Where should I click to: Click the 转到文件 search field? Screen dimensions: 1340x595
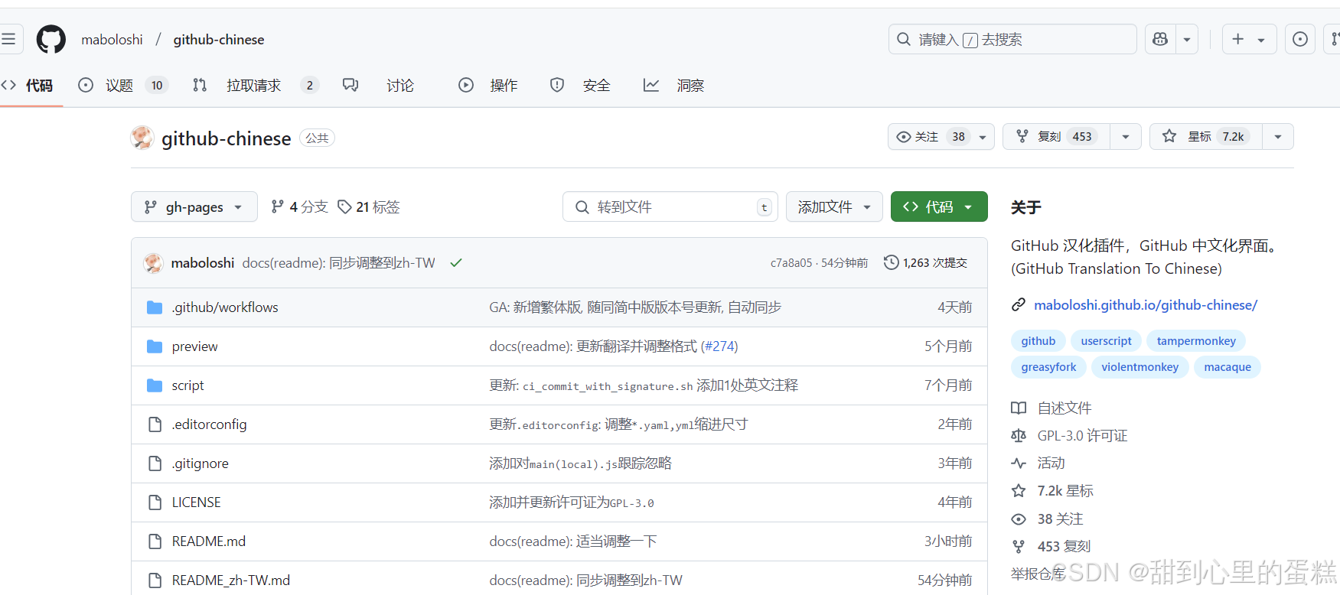pyautogui.click(x=670, y=207)
